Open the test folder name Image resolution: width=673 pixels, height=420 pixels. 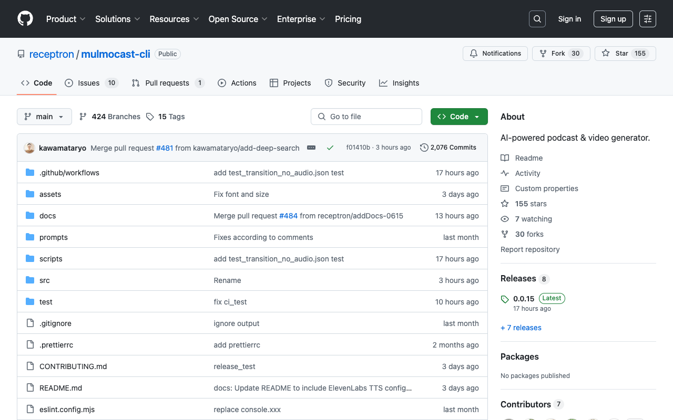(46, 302)
